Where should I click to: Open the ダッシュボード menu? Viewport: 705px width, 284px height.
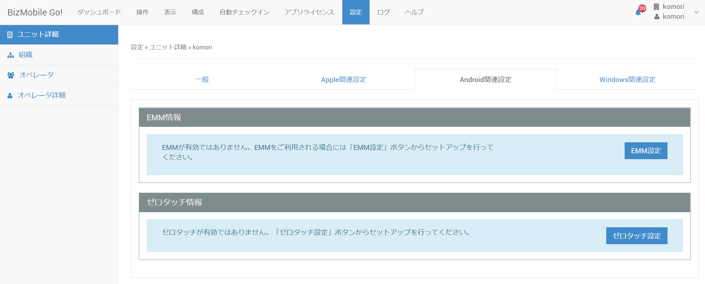(99, 12)
